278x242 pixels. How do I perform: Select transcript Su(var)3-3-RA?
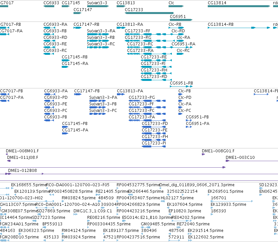pyautogui.click(x=101, y=31)
